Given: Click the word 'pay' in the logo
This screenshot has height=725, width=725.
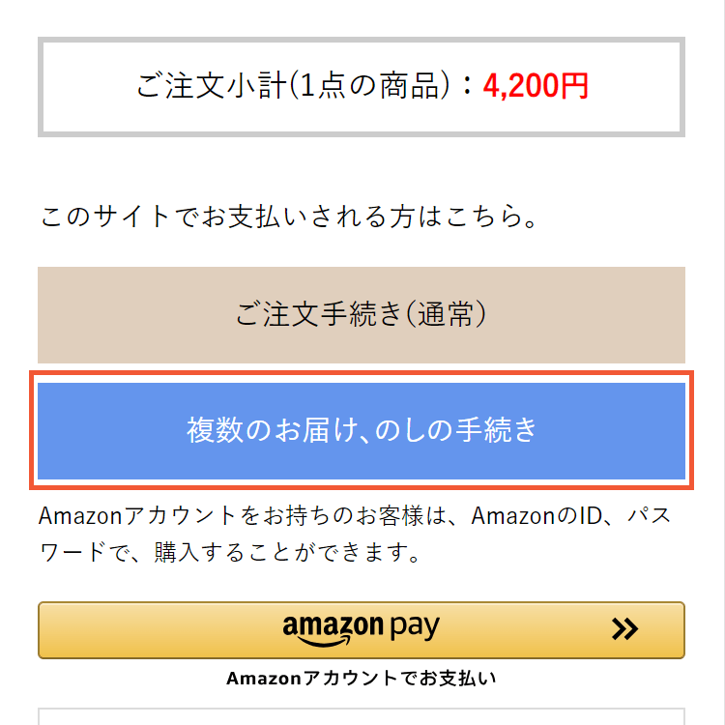Looking at the screenshot, I should coord(415,628).
